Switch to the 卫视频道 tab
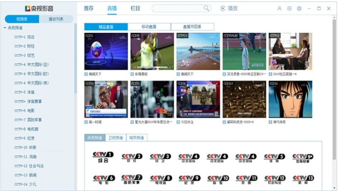Viewport: 338px width, 191px height. point(116,138)
